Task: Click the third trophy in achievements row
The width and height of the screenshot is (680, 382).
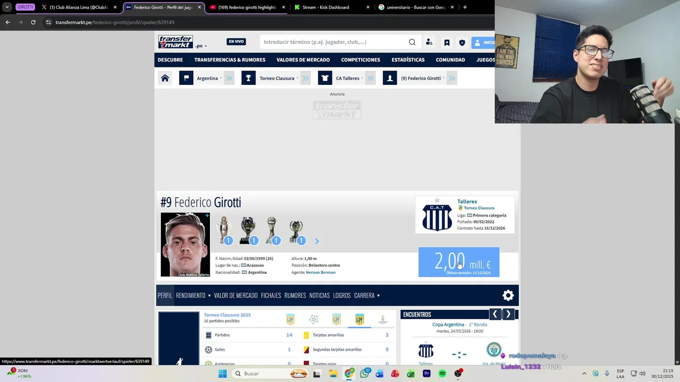Action: pos(272,230)
